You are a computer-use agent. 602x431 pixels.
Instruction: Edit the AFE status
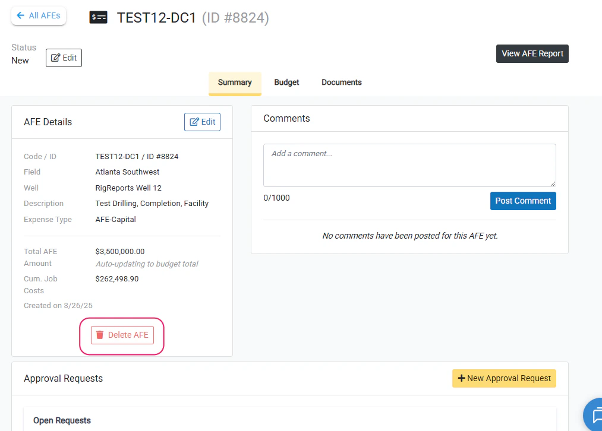coord(64,58)
